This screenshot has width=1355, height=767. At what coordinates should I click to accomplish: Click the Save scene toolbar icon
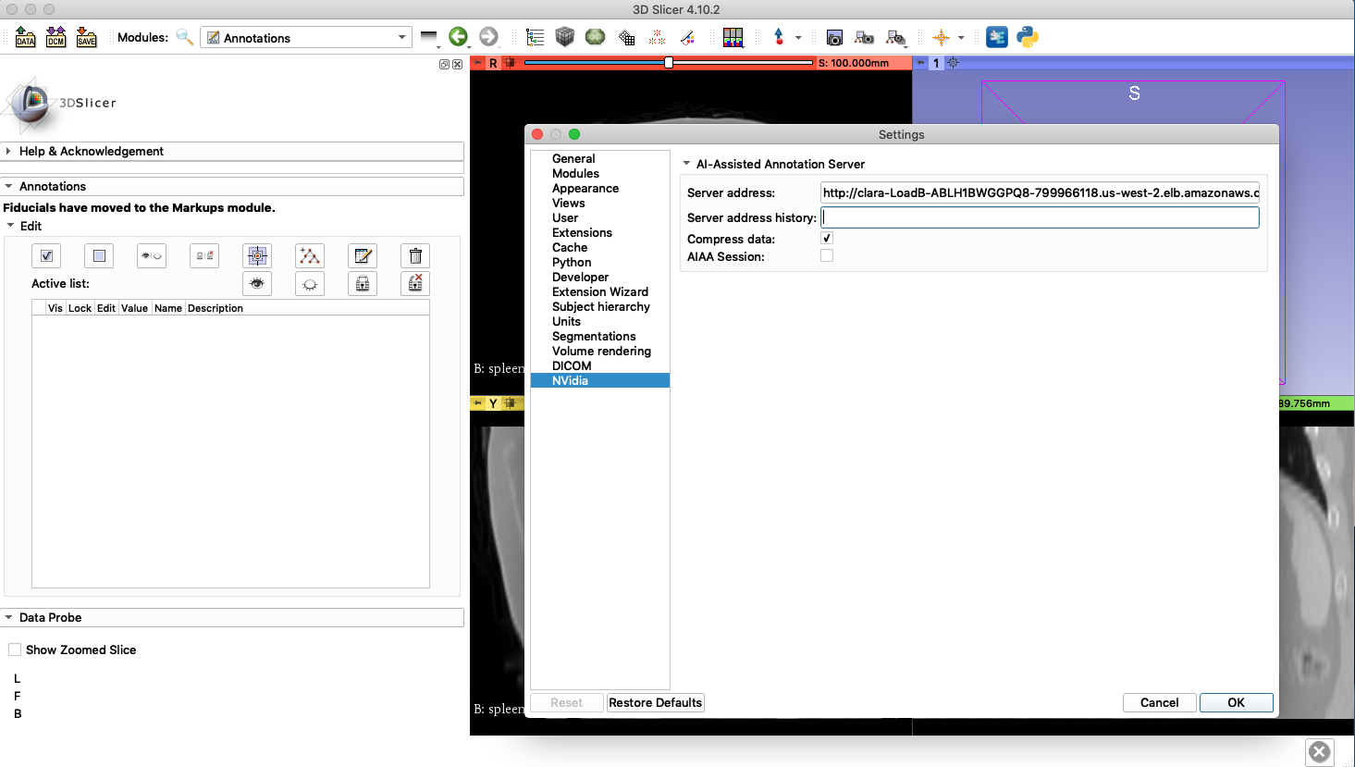pos(87,37)
